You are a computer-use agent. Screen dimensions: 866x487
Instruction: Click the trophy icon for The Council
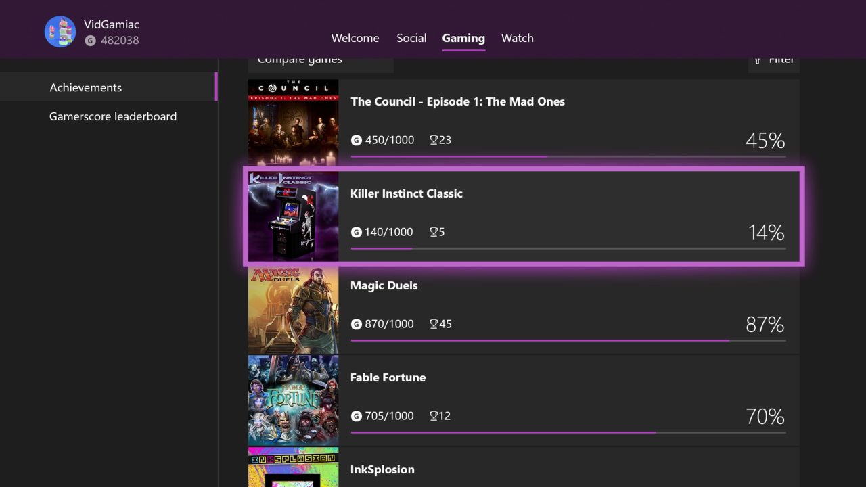(x=434, y=140)
